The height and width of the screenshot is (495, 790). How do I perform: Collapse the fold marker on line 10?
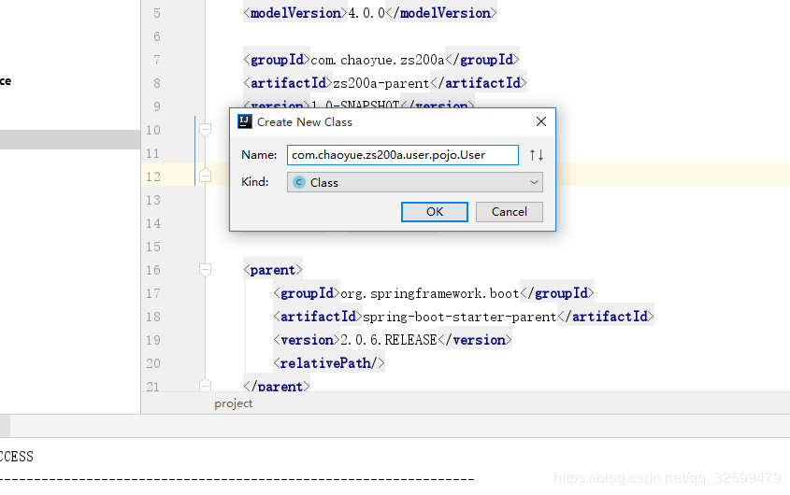point(205,130)
